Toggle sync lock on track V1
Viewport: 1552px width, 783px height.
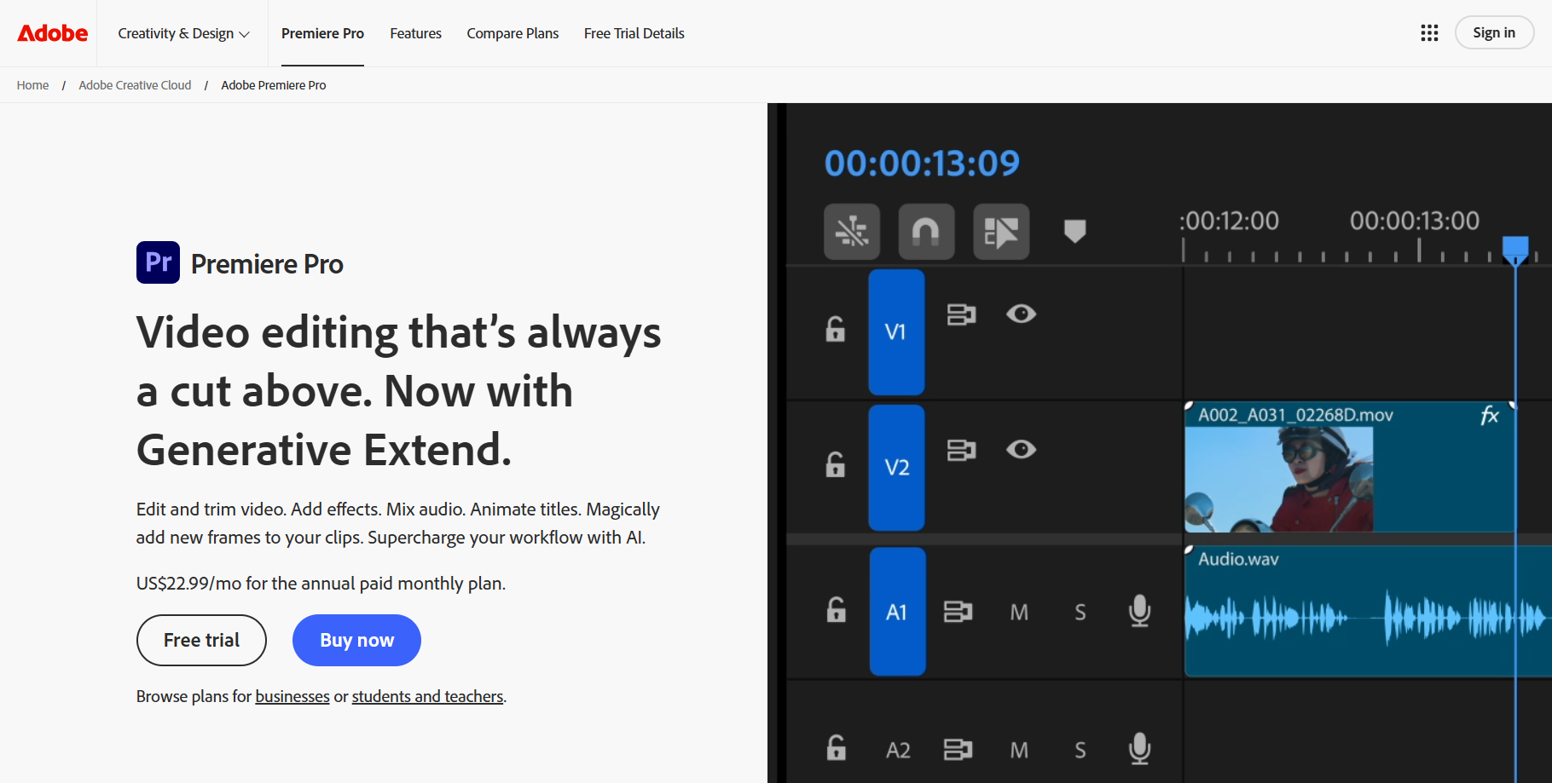(961, 314)
